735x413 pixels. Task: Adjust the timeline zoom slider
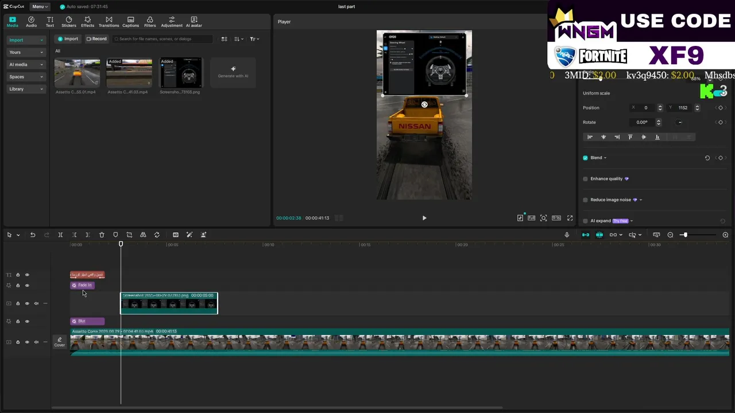click(684, 235)
